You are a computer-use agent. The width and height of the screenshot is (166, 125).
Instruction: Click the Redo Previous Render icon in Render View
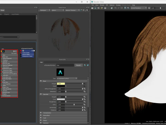click(x=92, y=8)
